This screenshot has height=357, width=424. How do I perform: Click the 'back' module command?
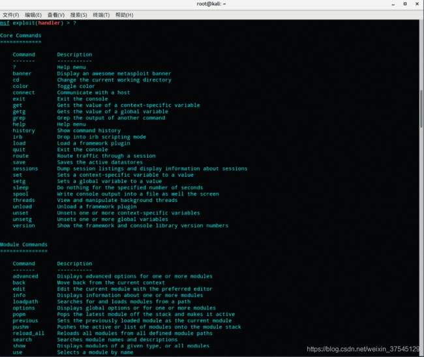19,283
